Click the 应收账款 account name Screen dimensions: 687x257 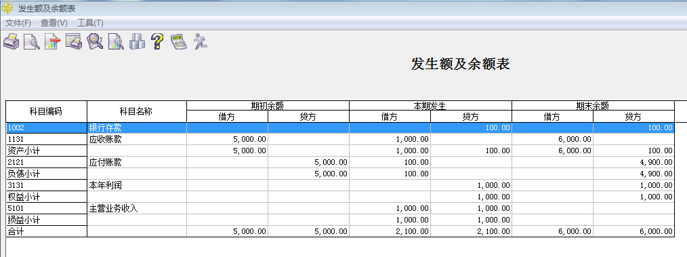105,140
